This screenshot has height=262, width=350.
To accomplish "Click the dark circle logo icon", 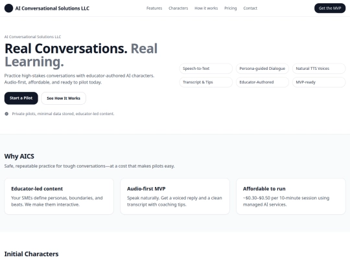I will 8,8.
